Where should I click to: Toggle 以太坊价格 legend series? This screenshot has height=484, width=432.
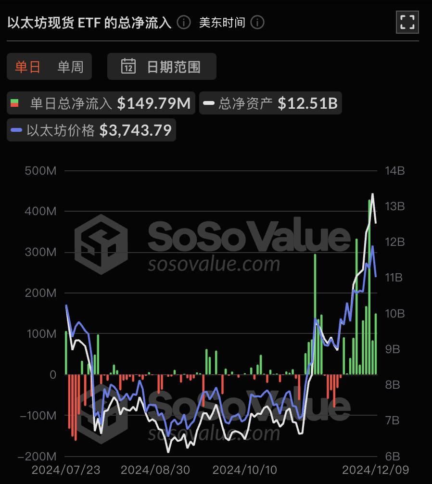click(x=91, y=130)
